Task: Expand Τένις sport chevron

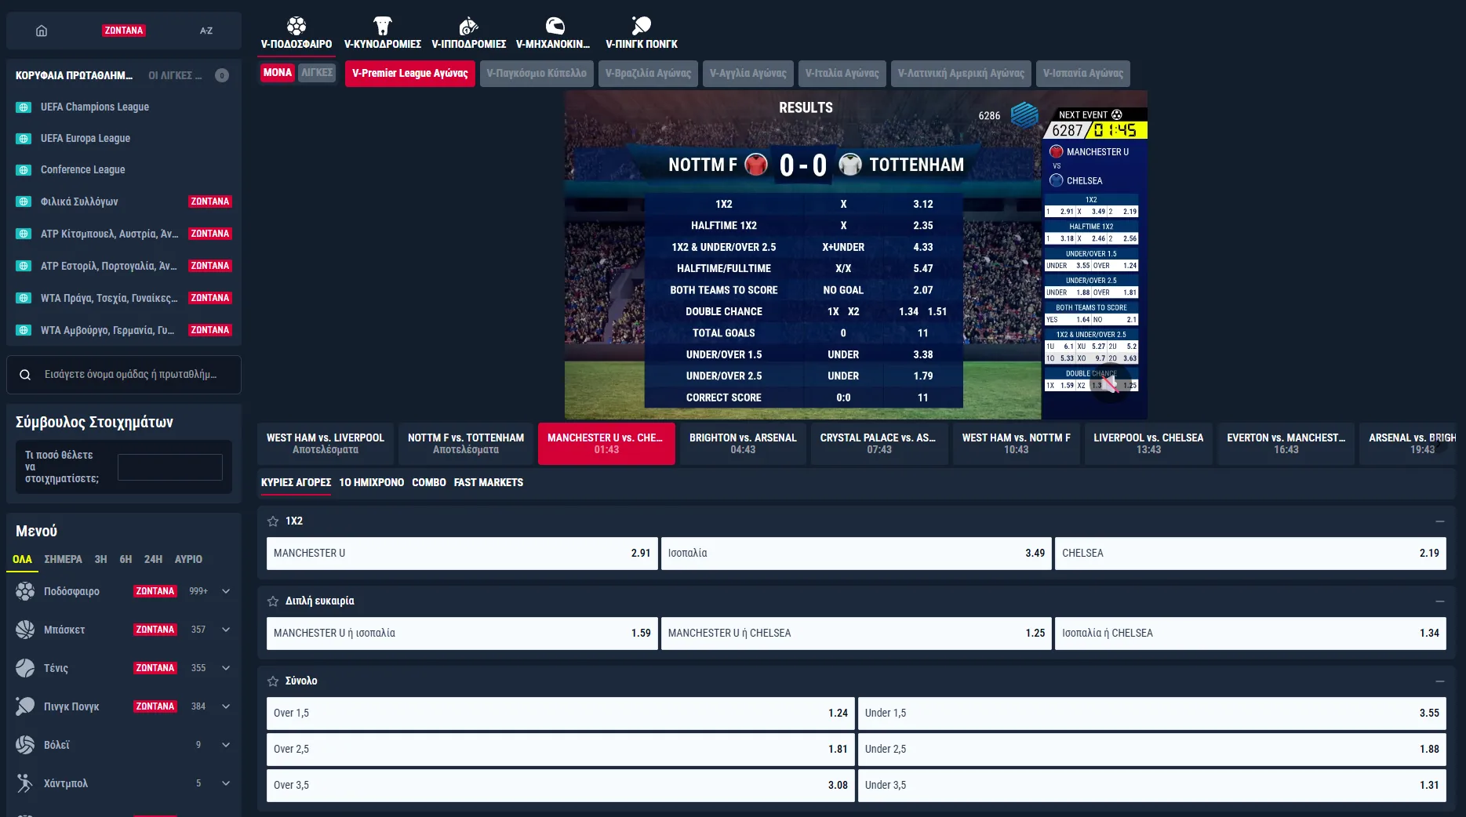Action: pos(226,668)
